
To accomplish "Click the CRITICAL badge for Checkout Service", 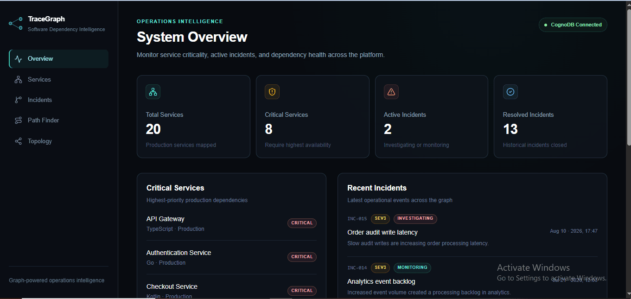I will pos(302,291).
